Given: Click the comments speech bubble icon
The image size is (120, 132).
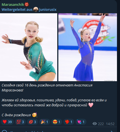Looking at the screenshot, I should click(x=4, y=131).
